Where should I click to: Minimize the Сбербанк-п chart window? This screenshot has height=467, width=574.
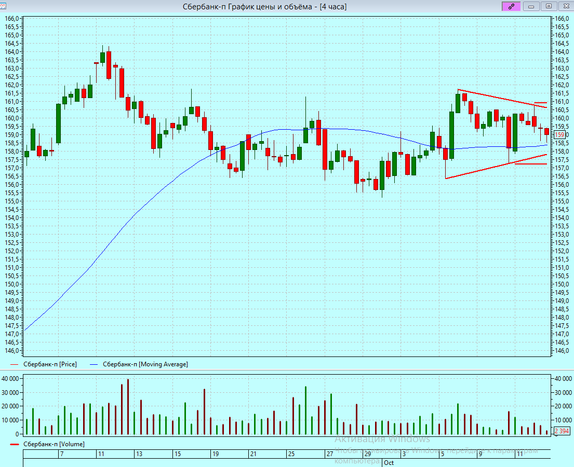(531, 6)
